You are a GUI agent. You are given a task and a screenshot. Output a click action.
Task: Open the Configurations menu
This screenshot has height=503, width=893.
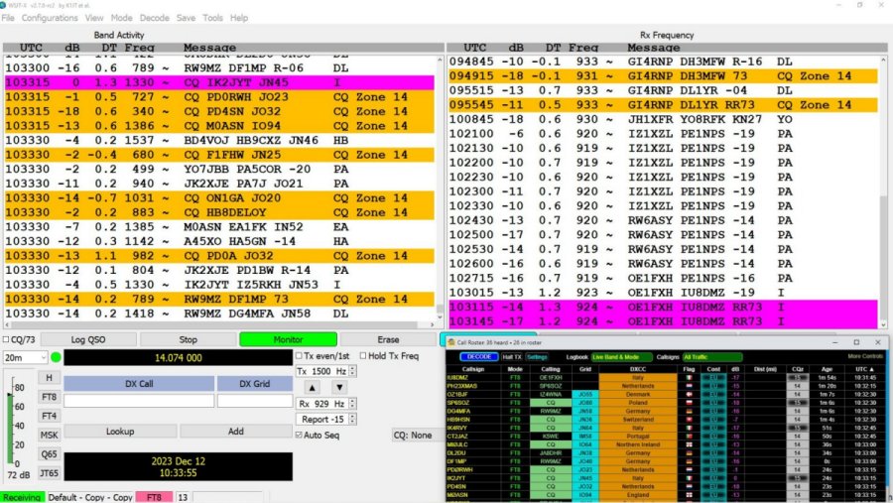point(50,18)
